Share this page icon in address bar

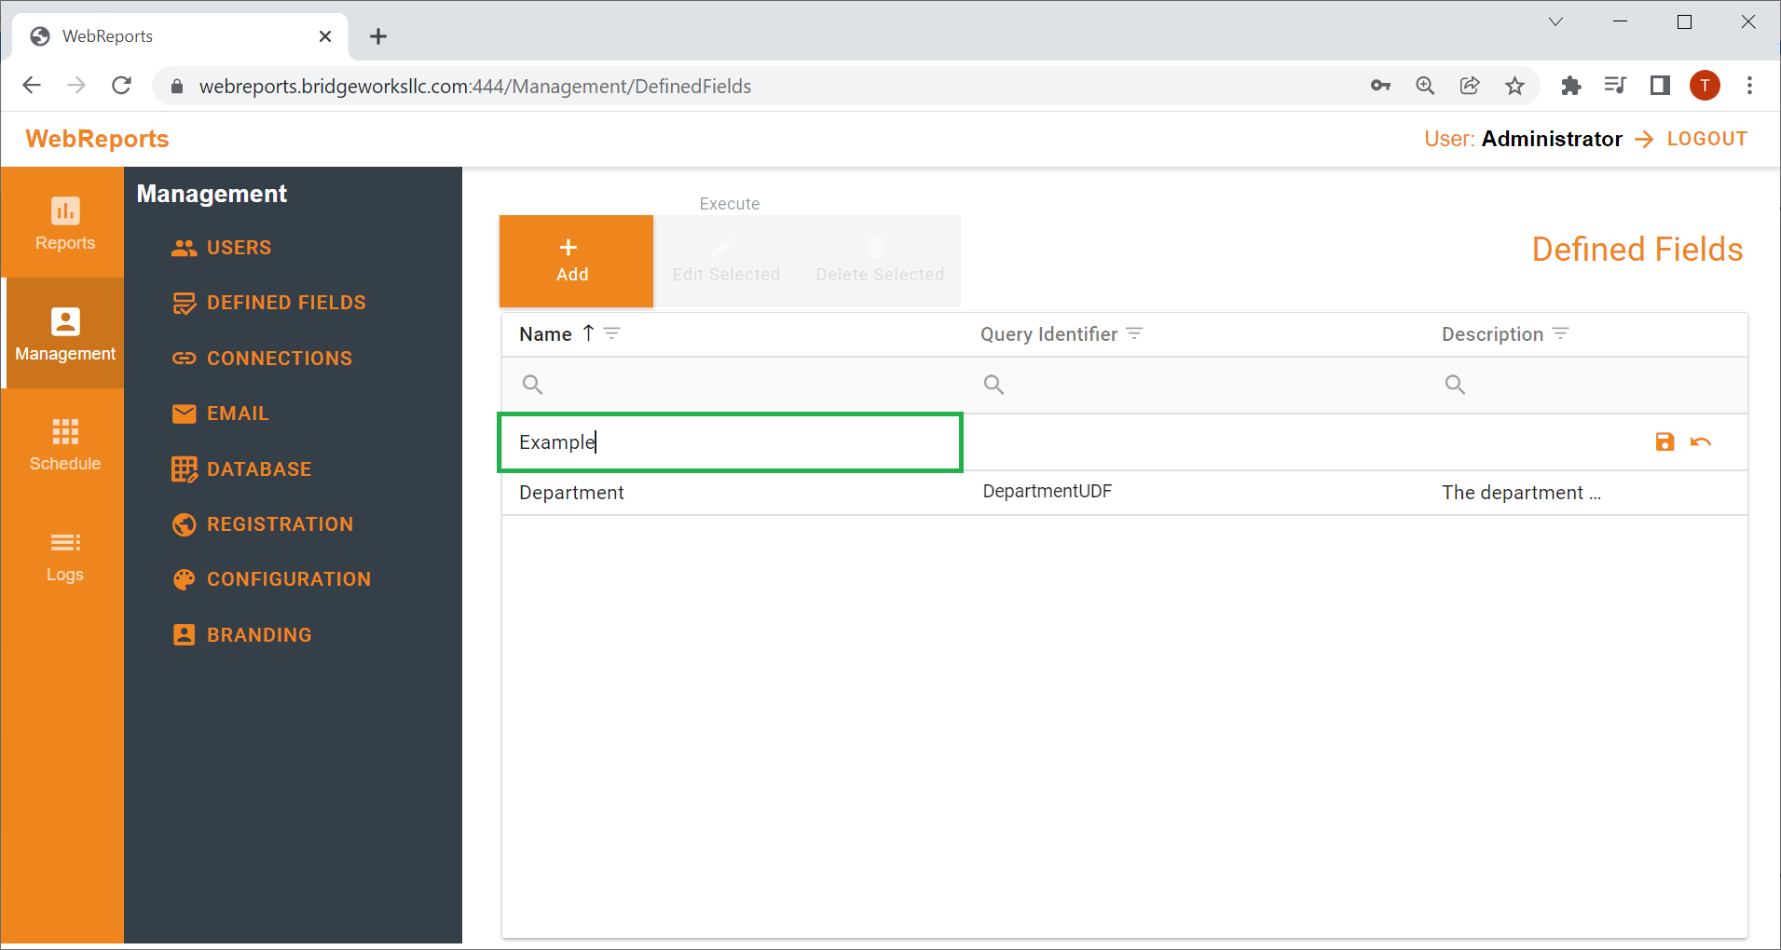(1470, 86)
